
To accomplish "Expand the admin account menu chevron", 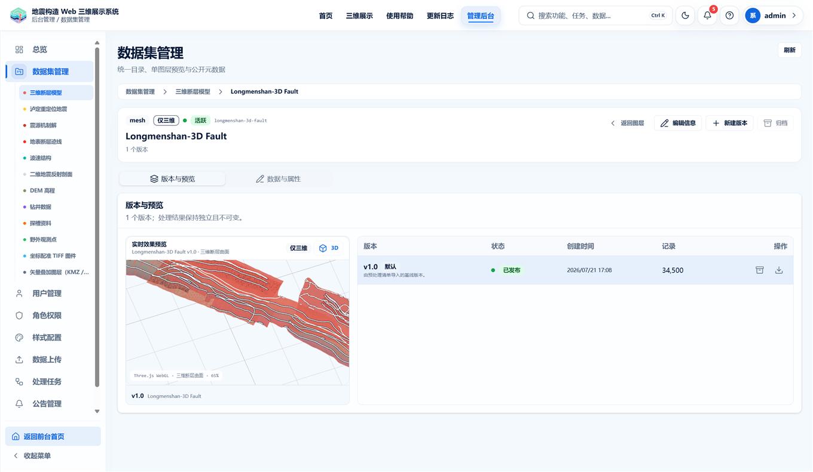I will [x=794, y=16].
